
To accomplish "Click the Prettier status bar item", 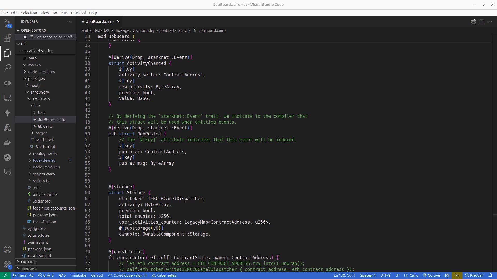I will 474,275.
